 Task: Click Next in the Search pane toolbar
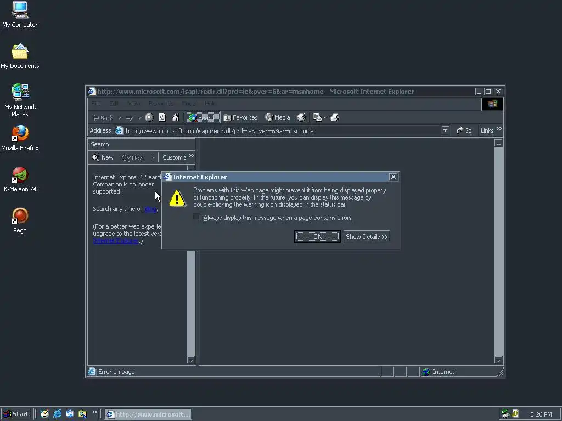(133, 157)
